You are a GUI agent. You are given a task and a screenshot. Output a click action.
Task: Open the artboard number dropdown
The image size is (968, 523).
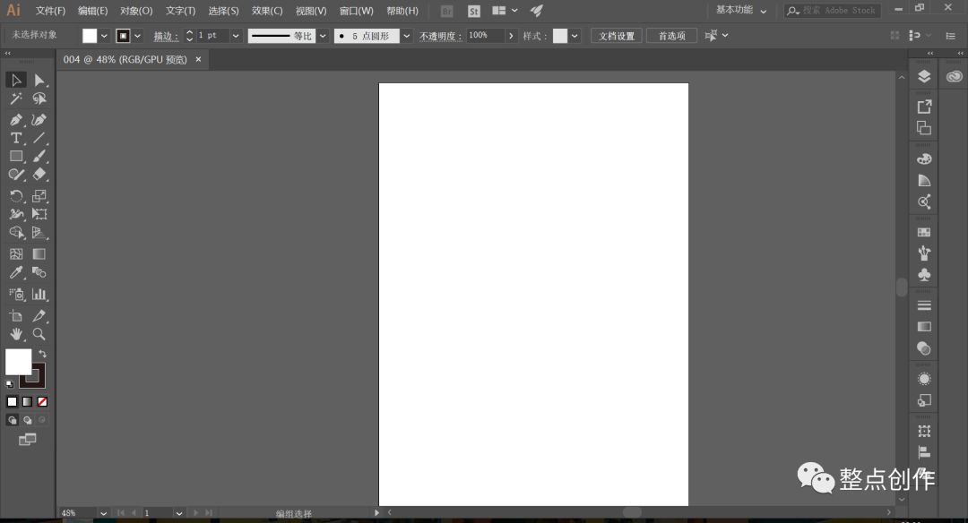[x=178, y=513]
